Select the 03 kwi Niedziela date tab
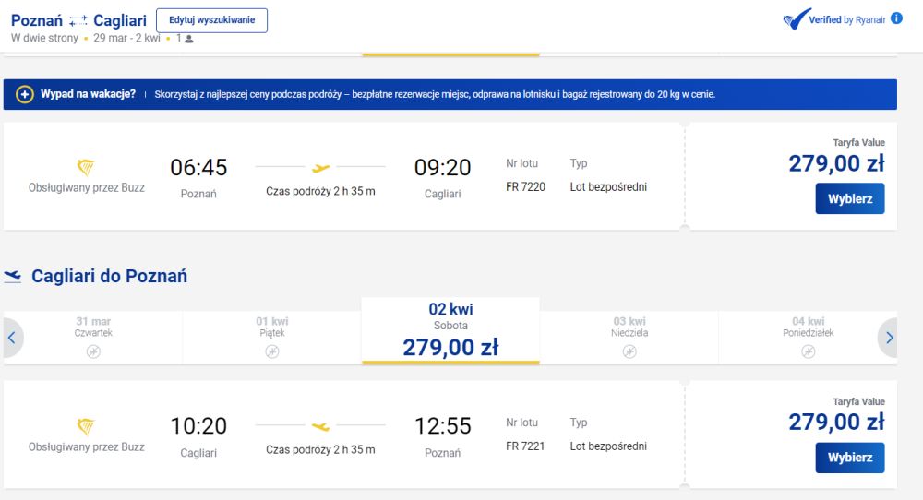This screenshot has width=923, height=500. click(x=629, y=338)
